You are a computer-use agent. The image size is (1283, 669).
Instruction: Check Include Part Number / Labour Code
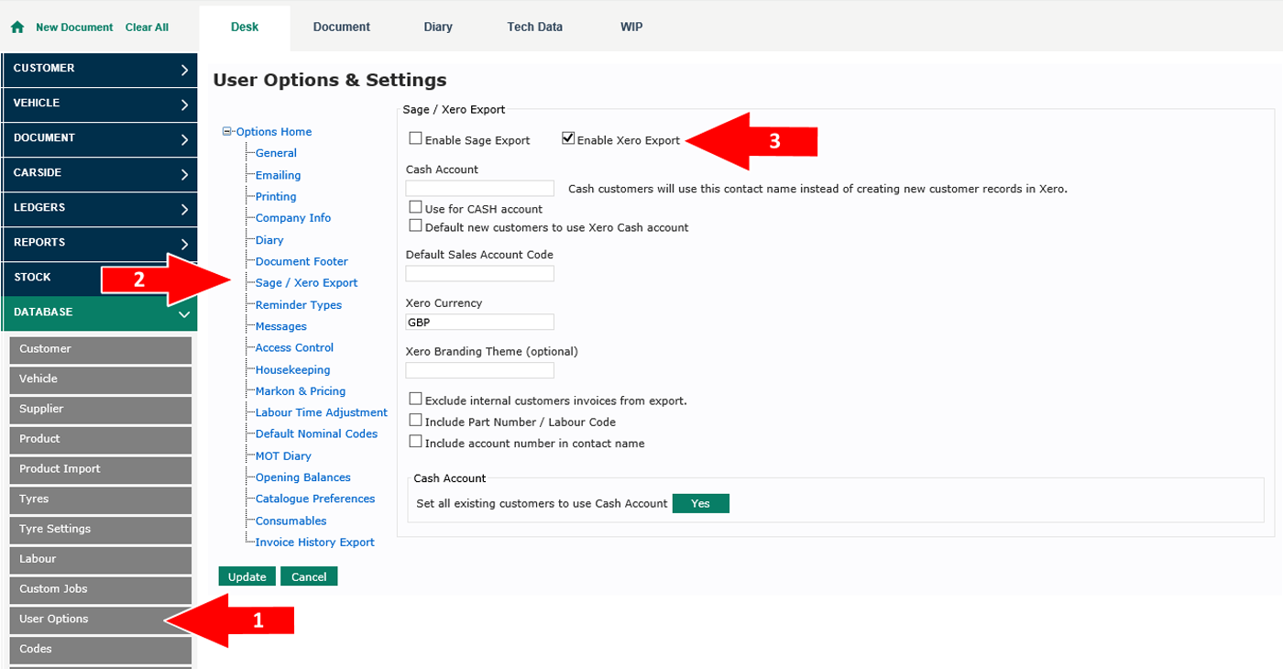point(416,422)
